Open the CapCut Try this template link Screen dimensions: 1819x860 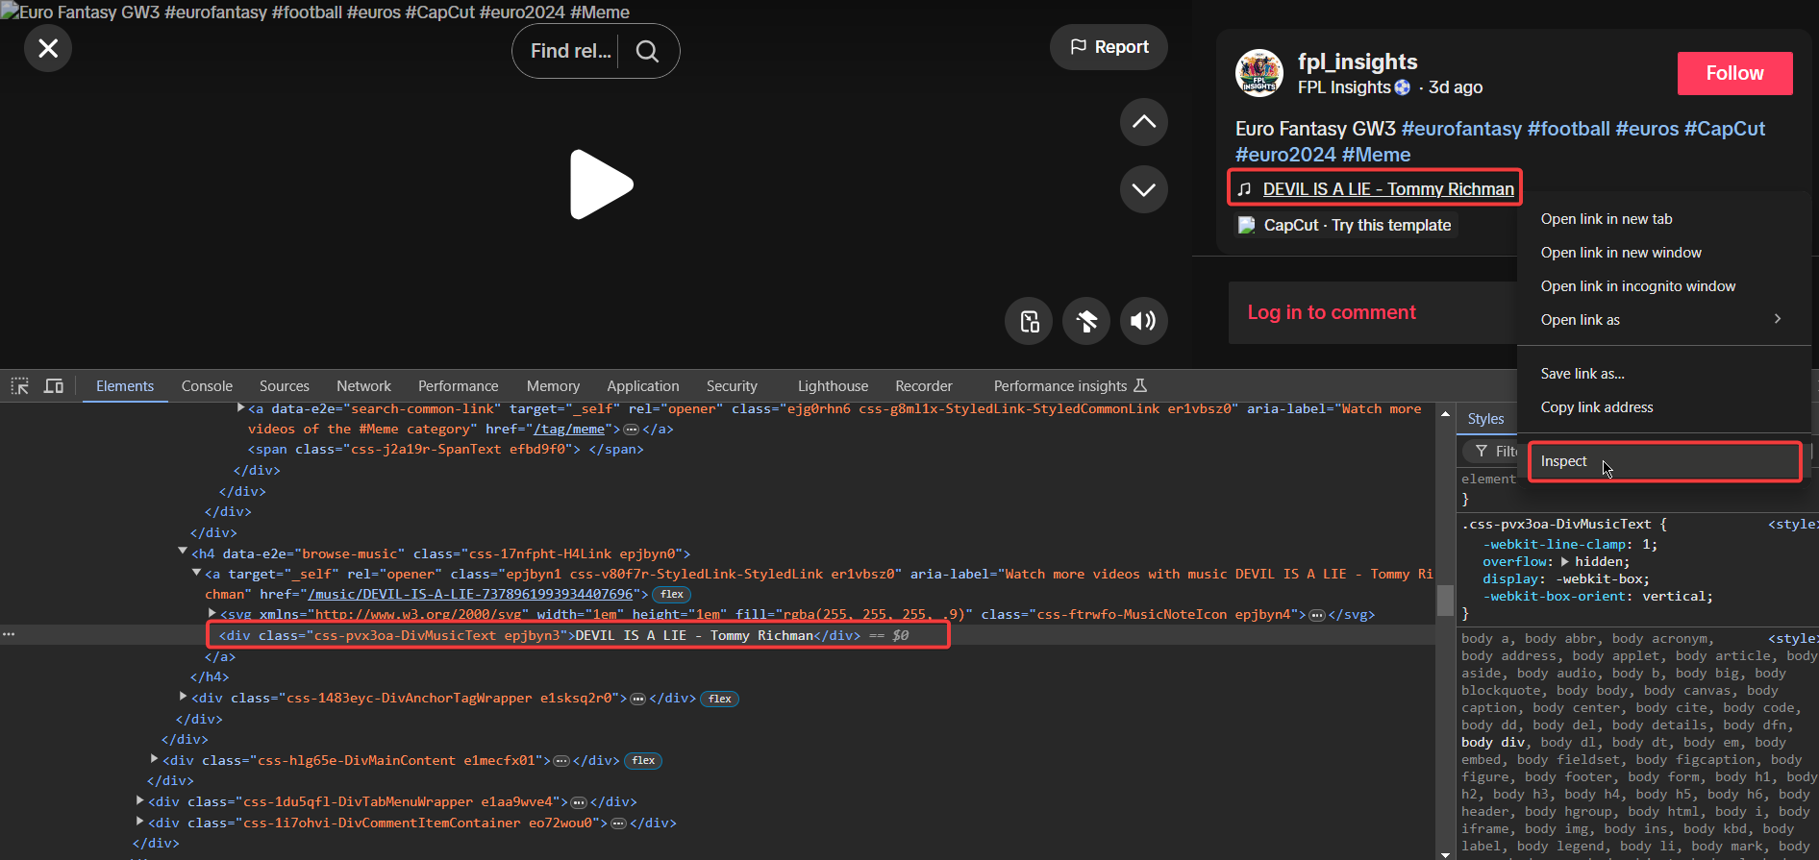[1346, 225]
